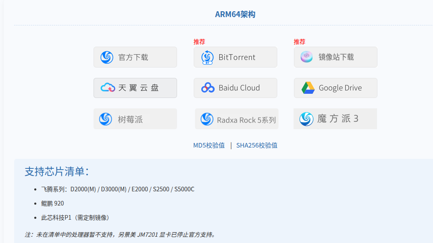The width and height of the screenshot is (433, 243).
Task: Click the 鲲鹏 920 list entry
Action: click(x=53, y=203)
